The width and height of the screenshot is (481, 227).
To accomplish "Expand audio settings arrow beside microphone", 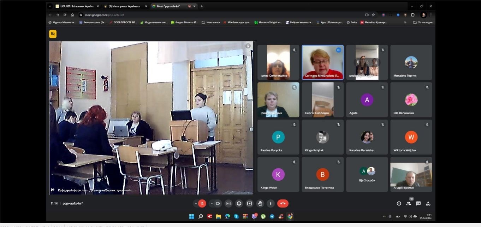I will click(196, 203).
